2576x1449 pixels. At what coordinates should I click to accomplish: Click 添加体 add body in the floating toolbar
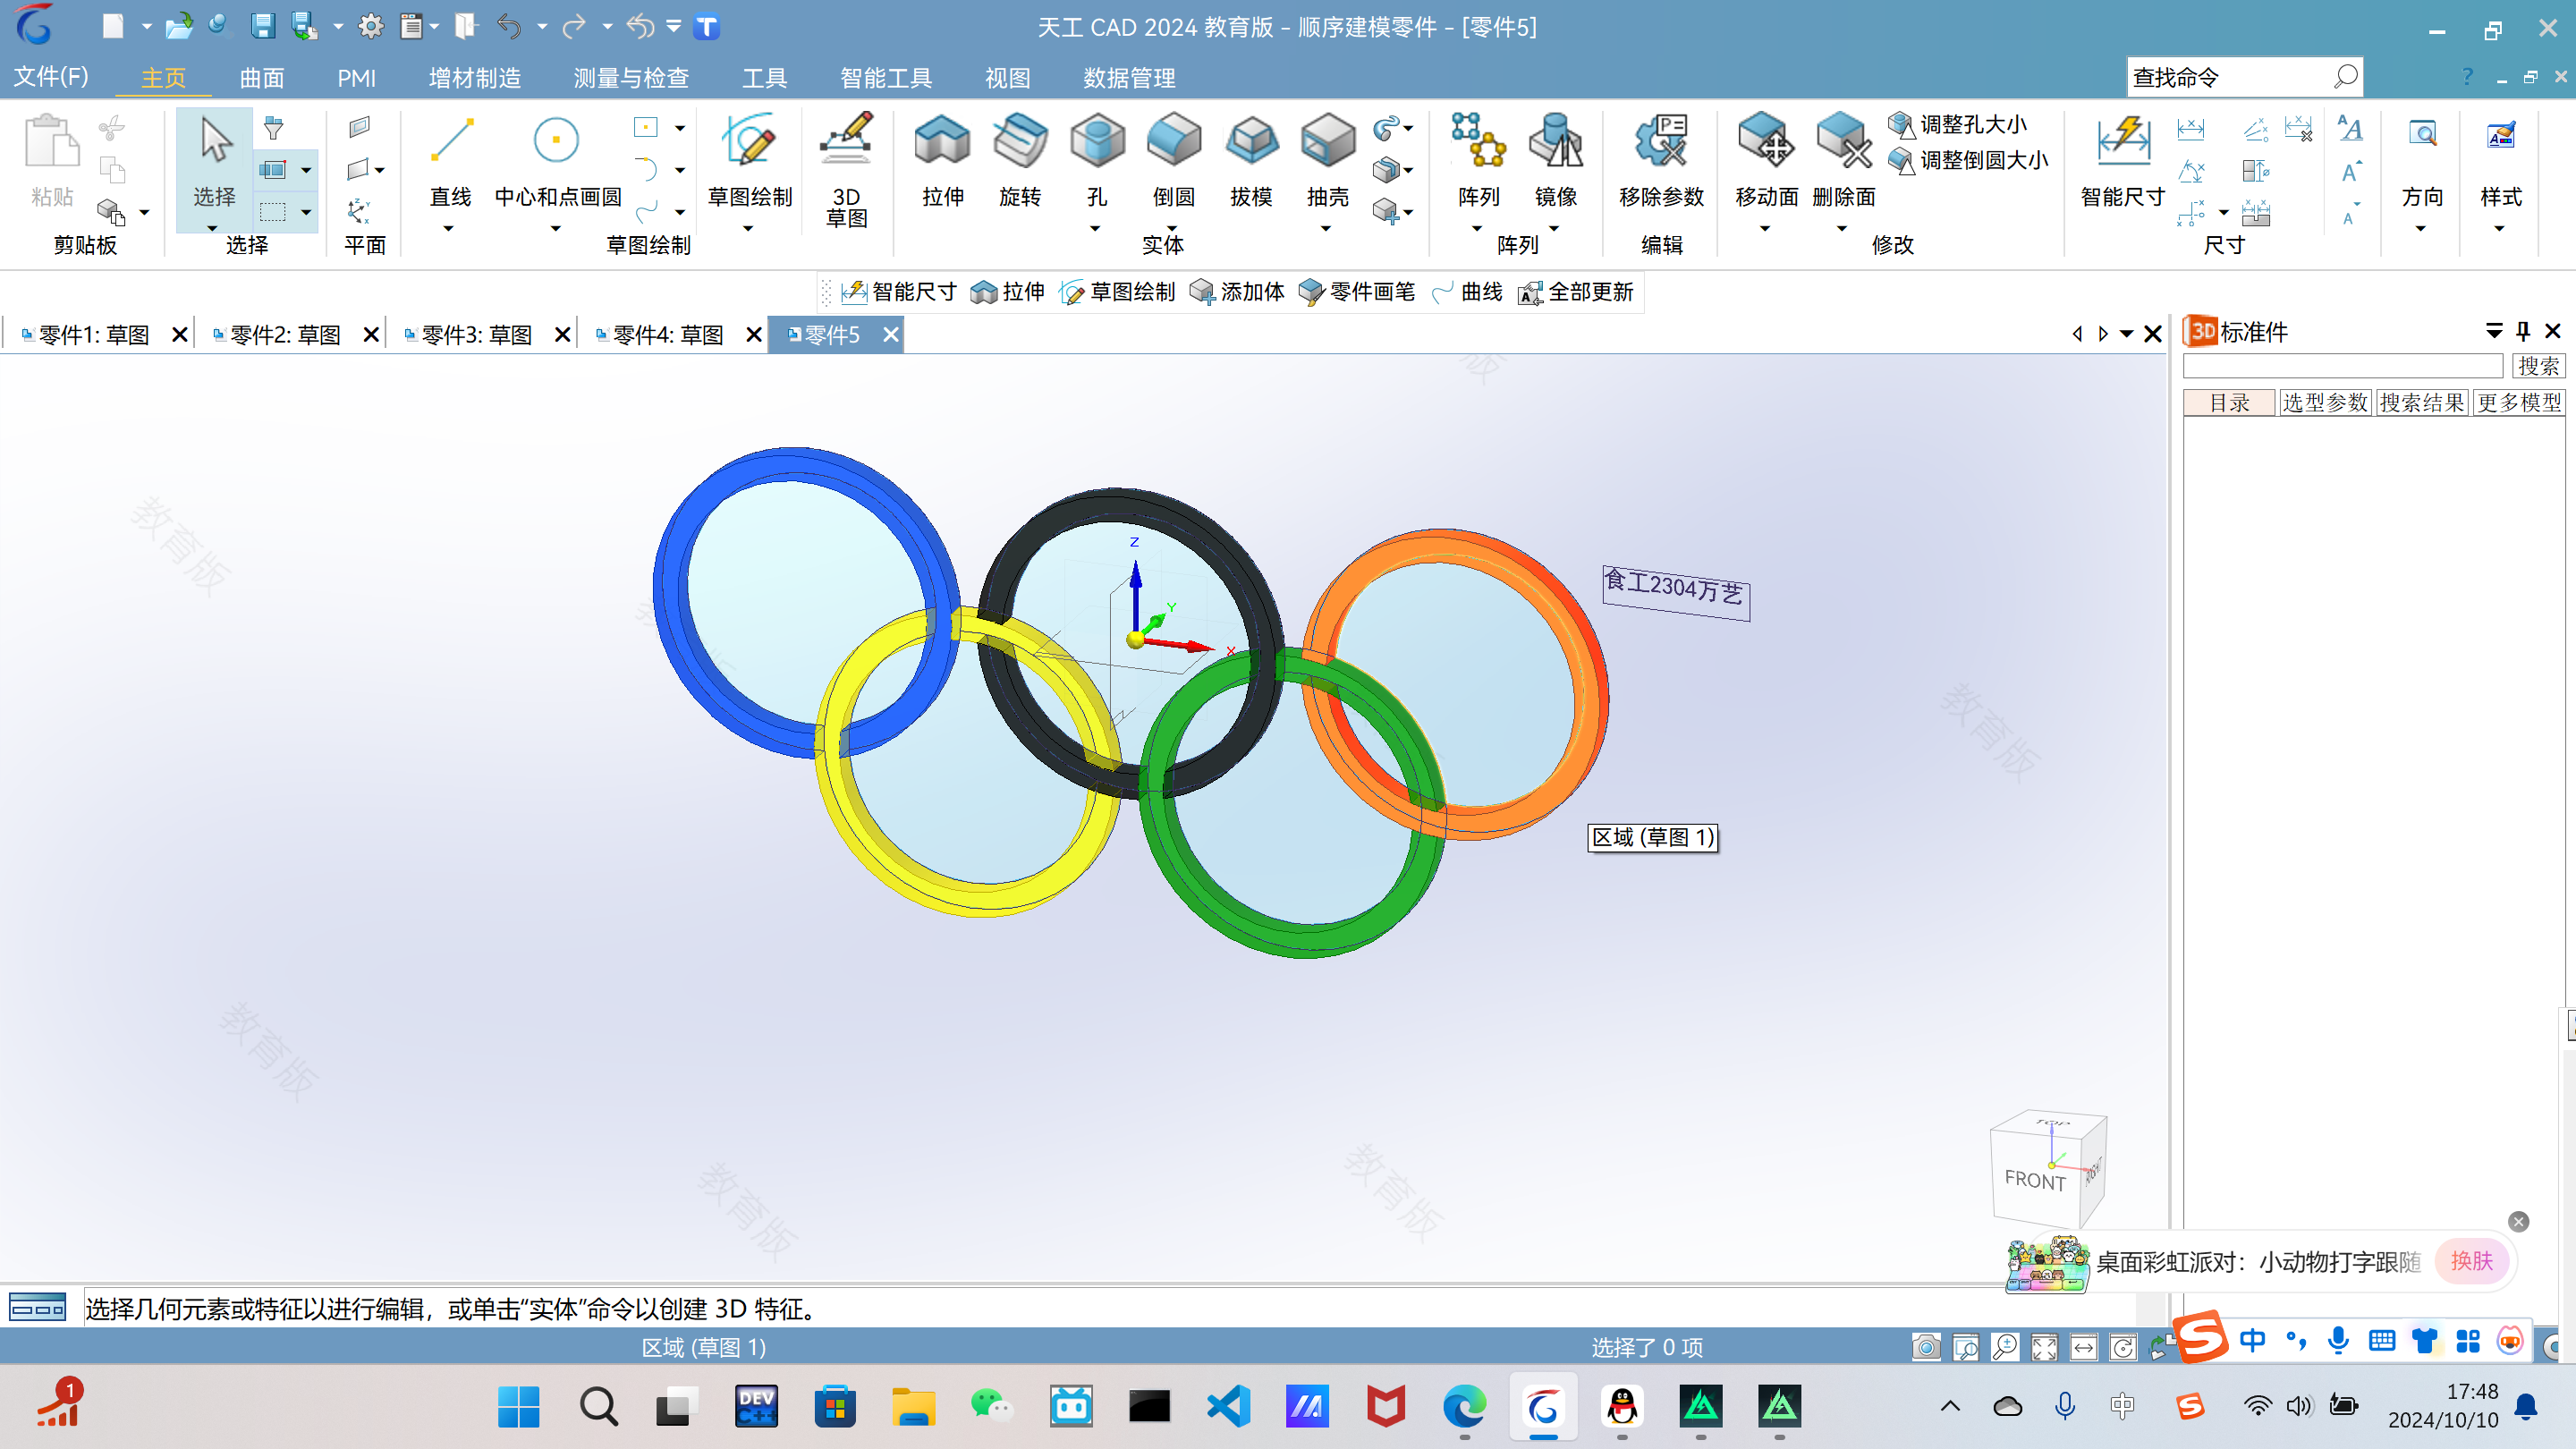click(1237, 292)
